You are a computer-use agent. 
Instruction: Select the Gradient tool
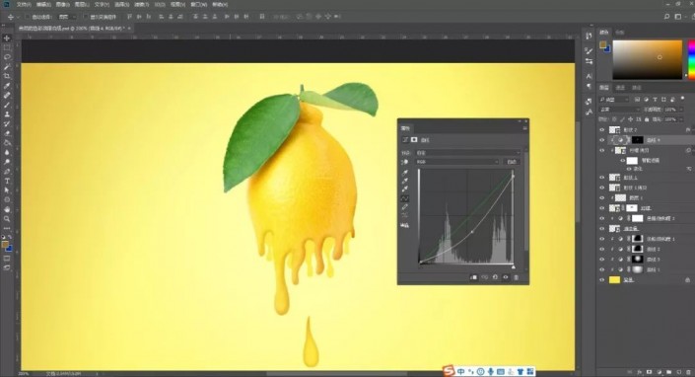click(7, 143)
